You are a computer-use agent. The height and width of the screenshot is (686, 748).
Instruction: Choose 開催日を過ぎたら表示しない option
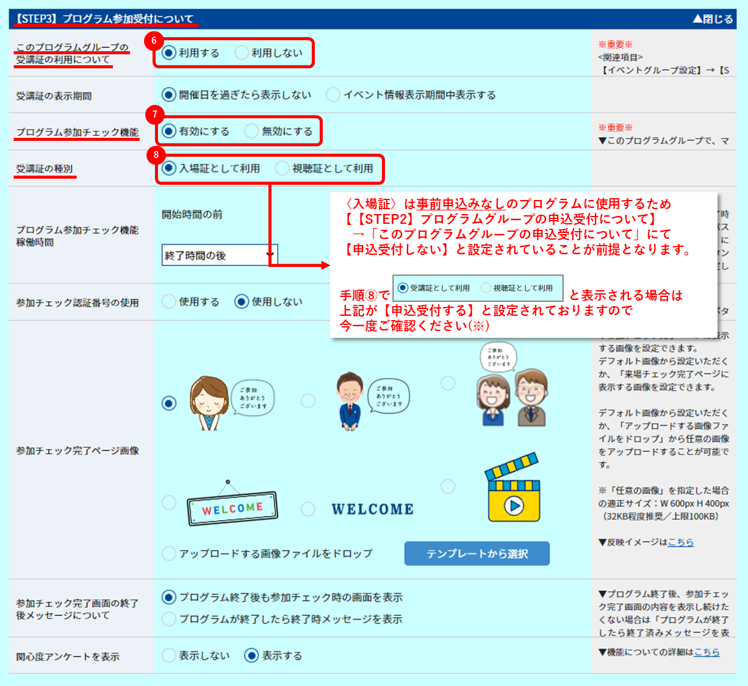(169, 95)
